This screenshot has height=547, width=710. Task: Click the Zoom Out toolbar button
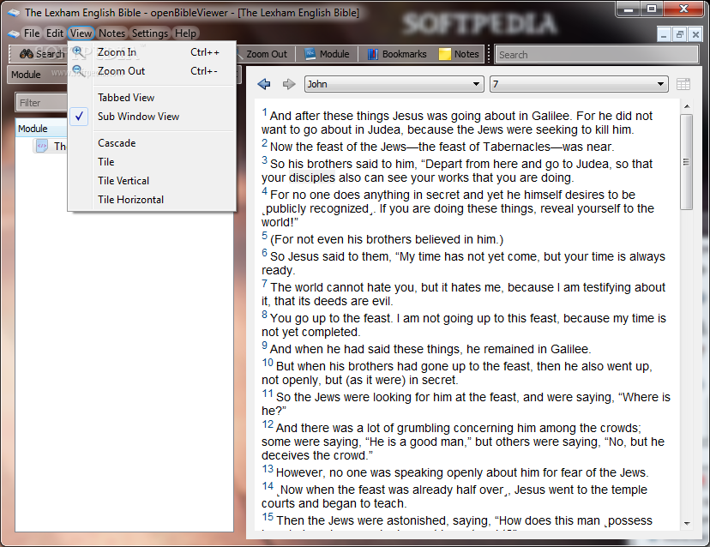pos(265,54)
